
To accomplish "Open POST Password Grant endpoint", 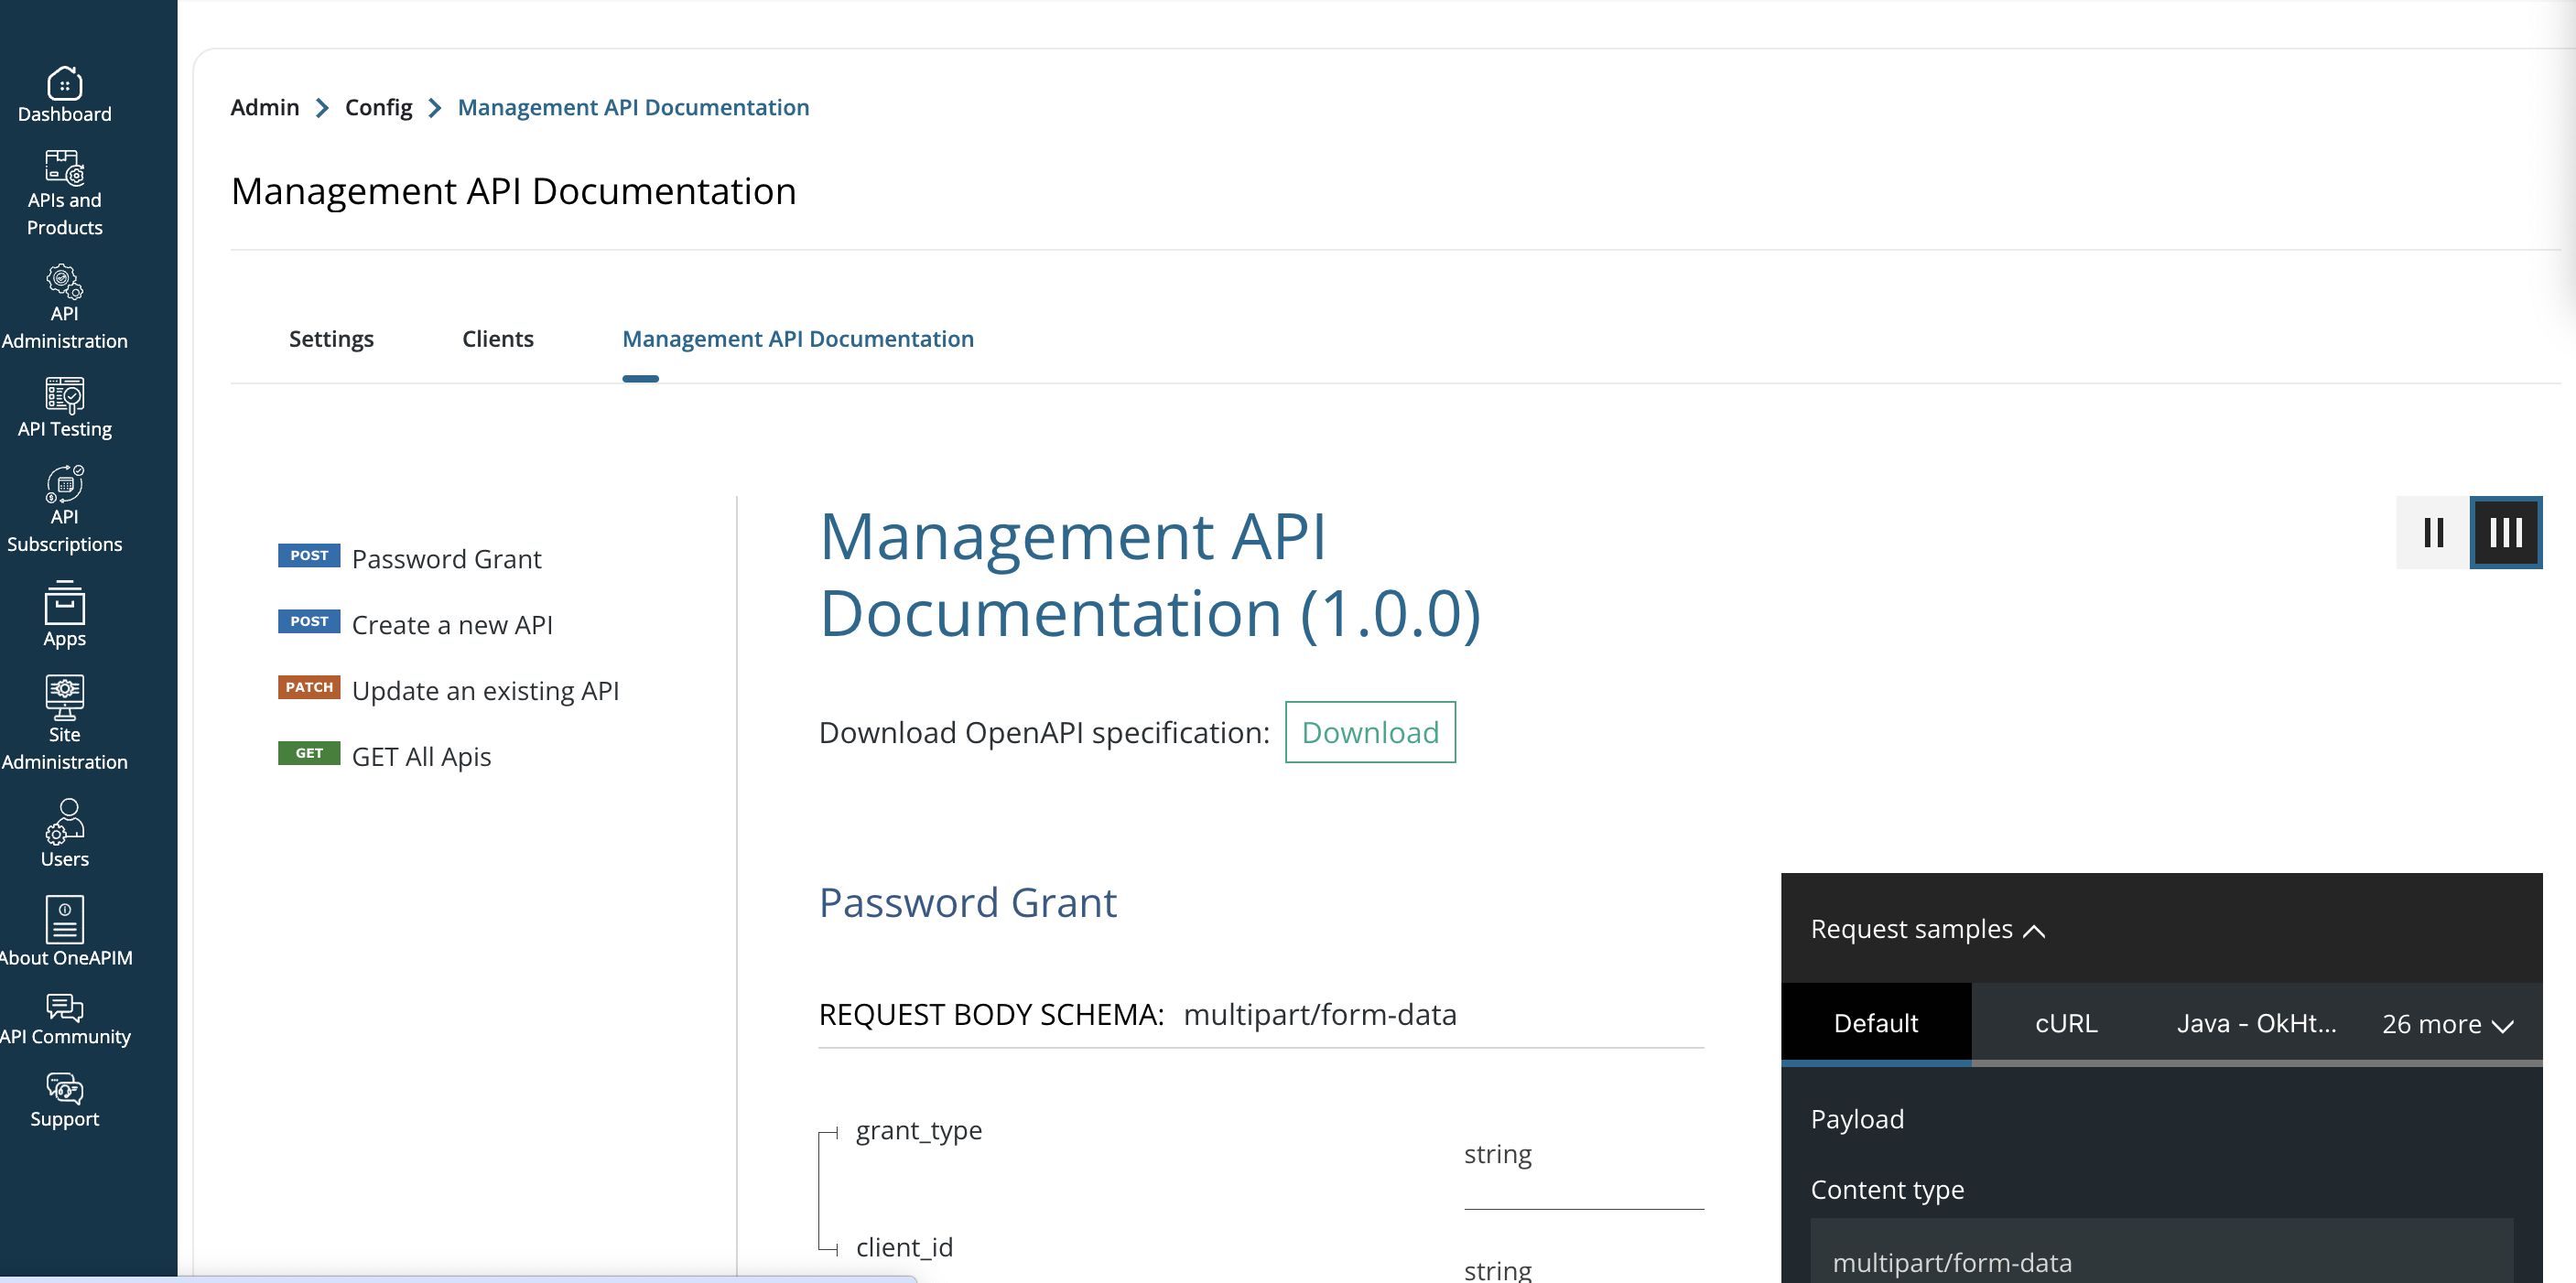I will (410, 558).
